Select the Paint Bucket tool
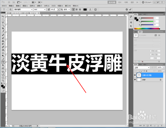 tap(3, 50)
